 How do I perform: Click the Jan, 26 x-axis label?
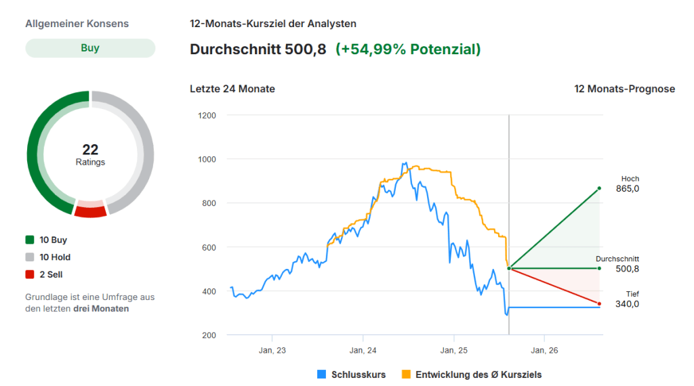[544, 350]
